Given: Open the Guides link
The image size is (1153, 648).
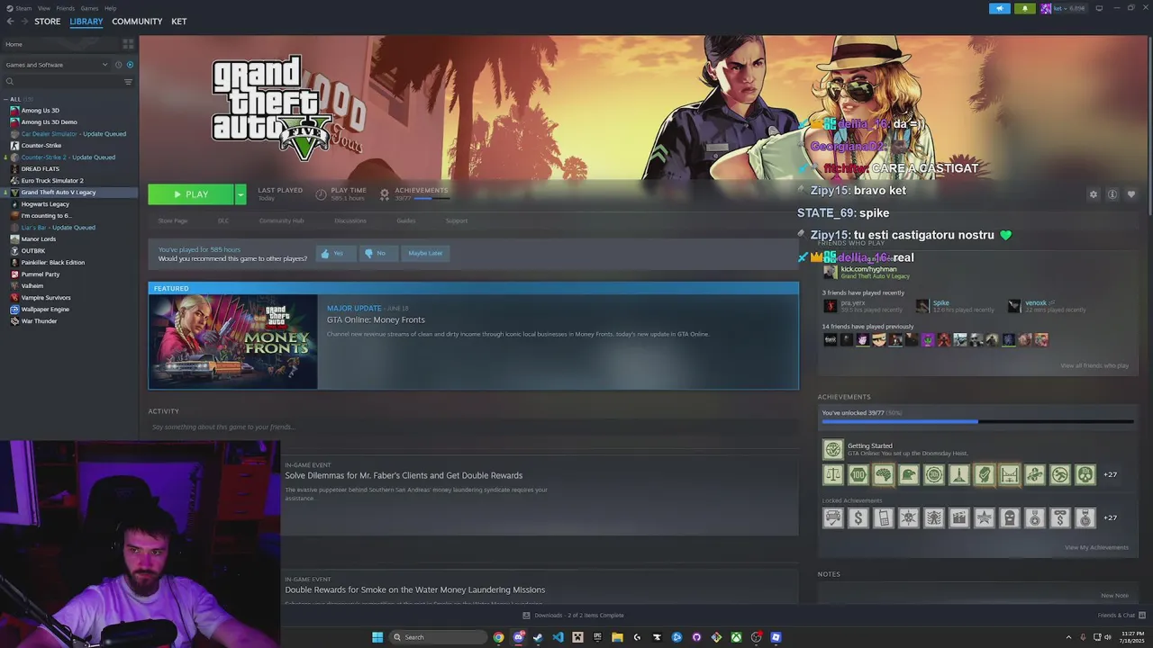Looking at the screenshot, I should pyautogui.click(x=406, y=220).
